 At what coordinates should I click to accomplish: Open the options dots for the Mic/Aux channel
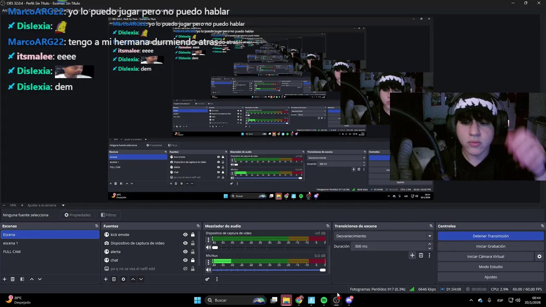(208, 262)
